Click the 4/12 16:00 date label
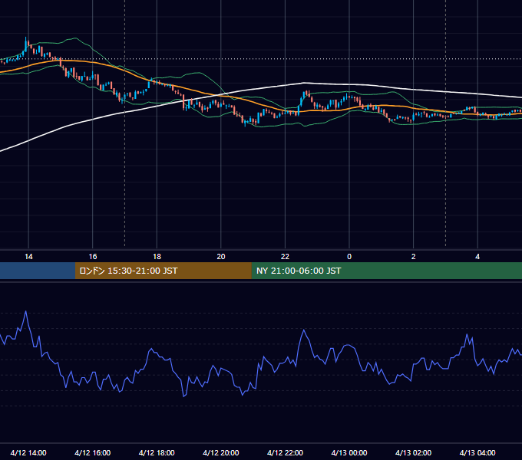The height and width of the screenshot is (460, 522). 93,452
